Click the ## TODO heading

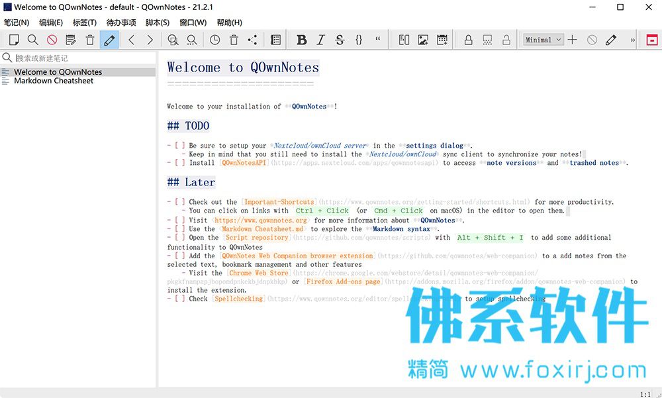188,126
